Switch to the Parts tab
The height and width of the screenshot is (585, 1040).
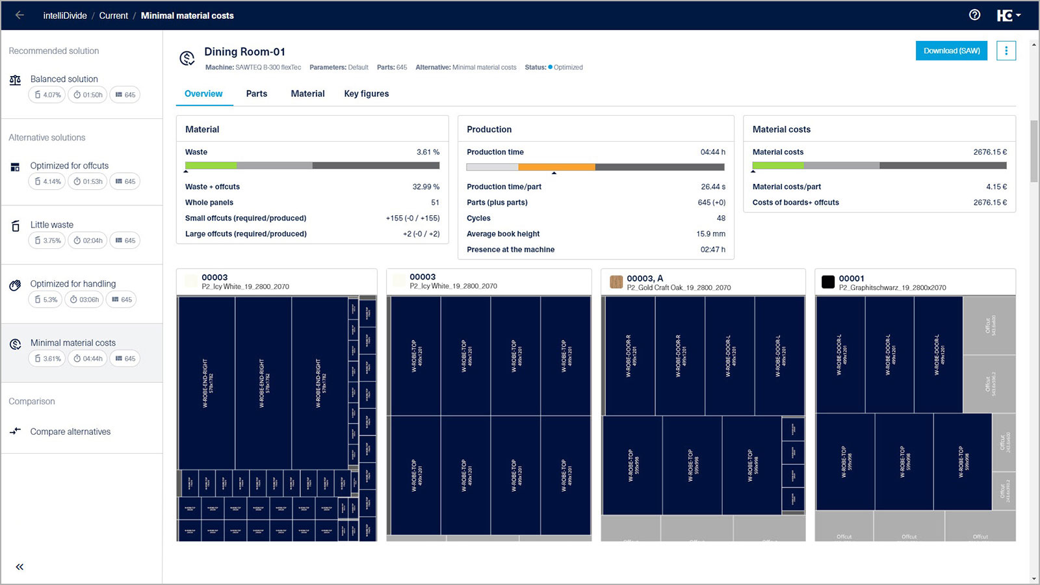(256, 94)
